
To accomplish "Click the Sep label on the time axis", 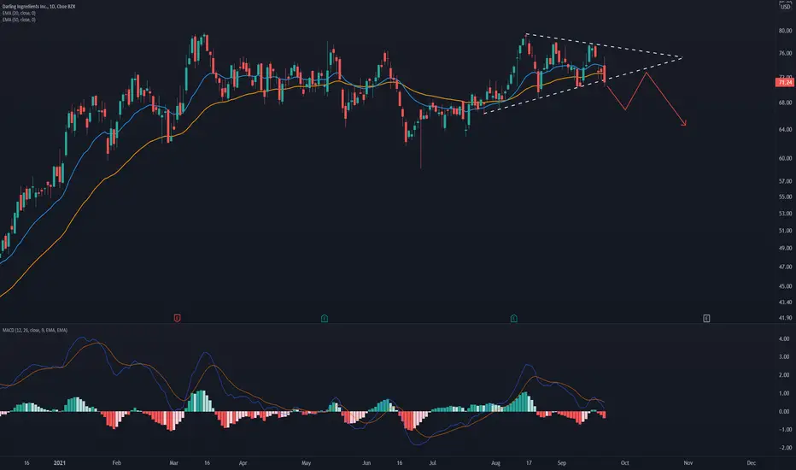I will pyautogui.click(x=561, y=463).
